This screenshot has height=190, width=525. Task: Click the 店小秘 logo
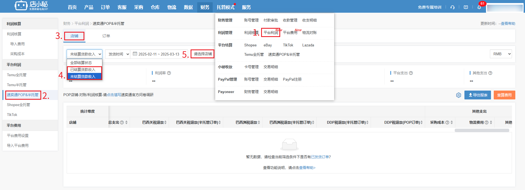click(x=31, y=6)
